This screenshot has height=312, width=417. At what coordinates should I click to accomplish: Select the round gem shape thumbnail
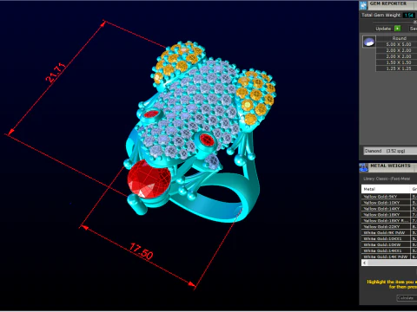coord(369,42)
